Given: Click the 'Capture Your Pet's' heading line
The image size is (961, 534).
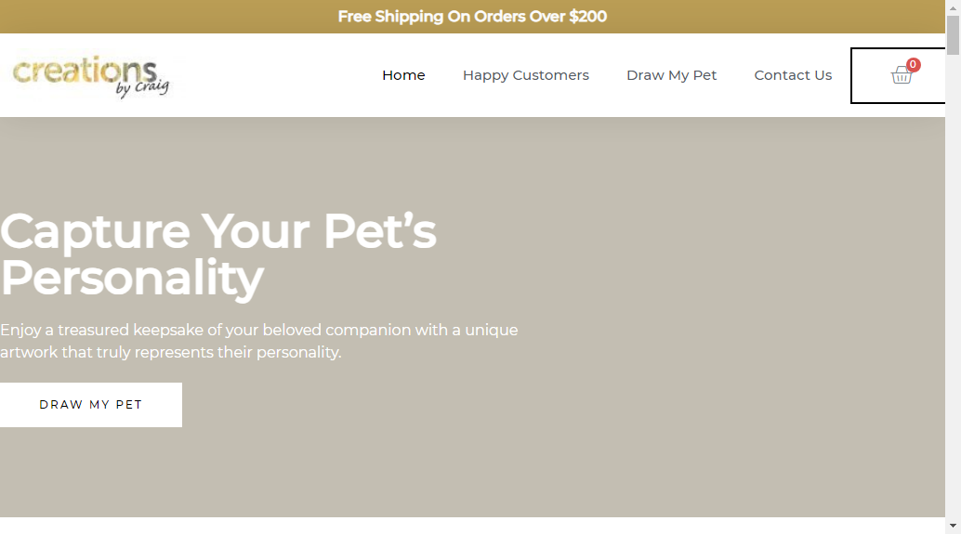Looking at the screenshot, I should tap(218, 232).
